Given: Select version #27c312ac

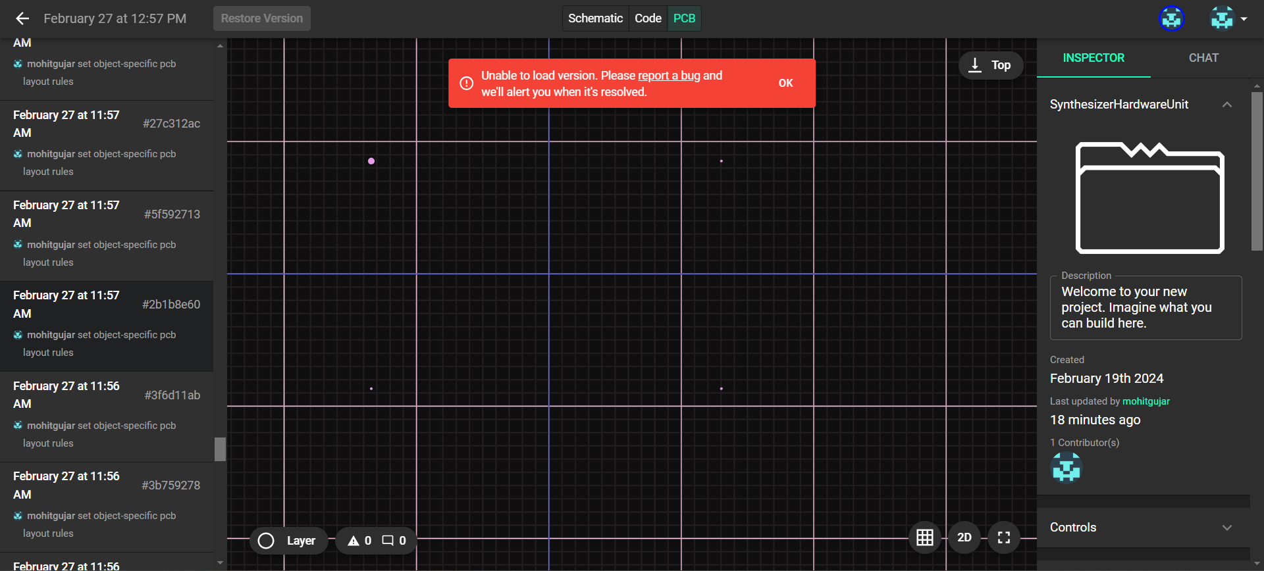Looking at the screenshot, I should [x=107, y=146].
